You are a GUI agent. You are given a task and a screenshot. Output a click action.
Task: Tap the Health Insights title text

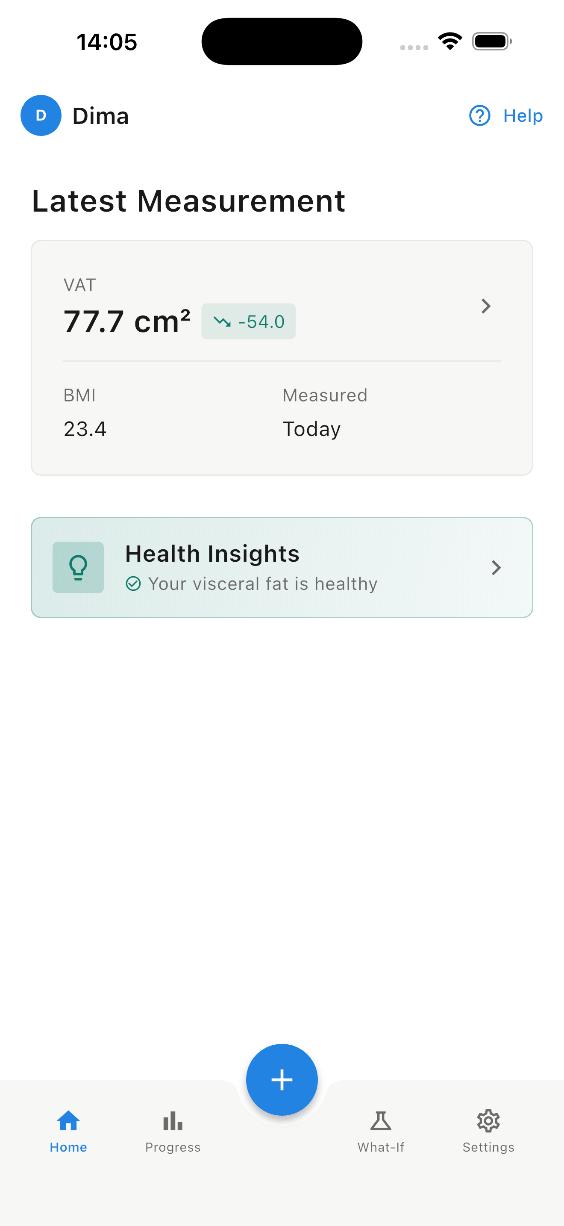tap(212, 554)
